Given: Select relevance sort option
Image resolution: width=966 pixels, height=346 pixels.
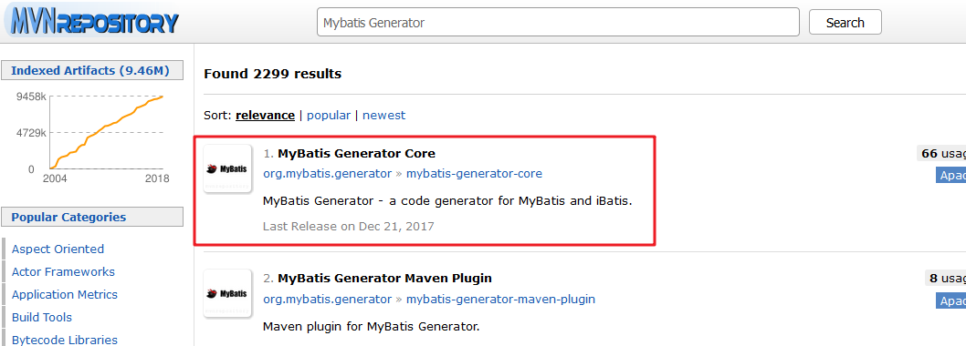Looking at the screenshot, I should [x=265, y=115].
